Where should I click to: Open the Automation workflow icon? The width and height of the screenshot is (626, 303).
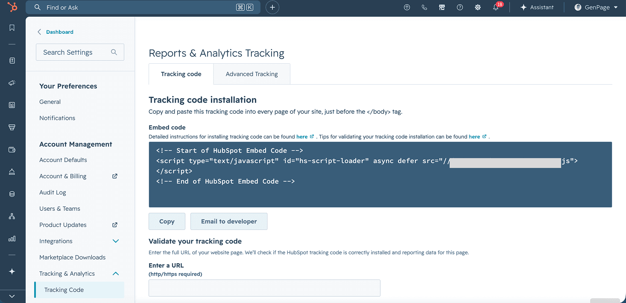point(12,216)
